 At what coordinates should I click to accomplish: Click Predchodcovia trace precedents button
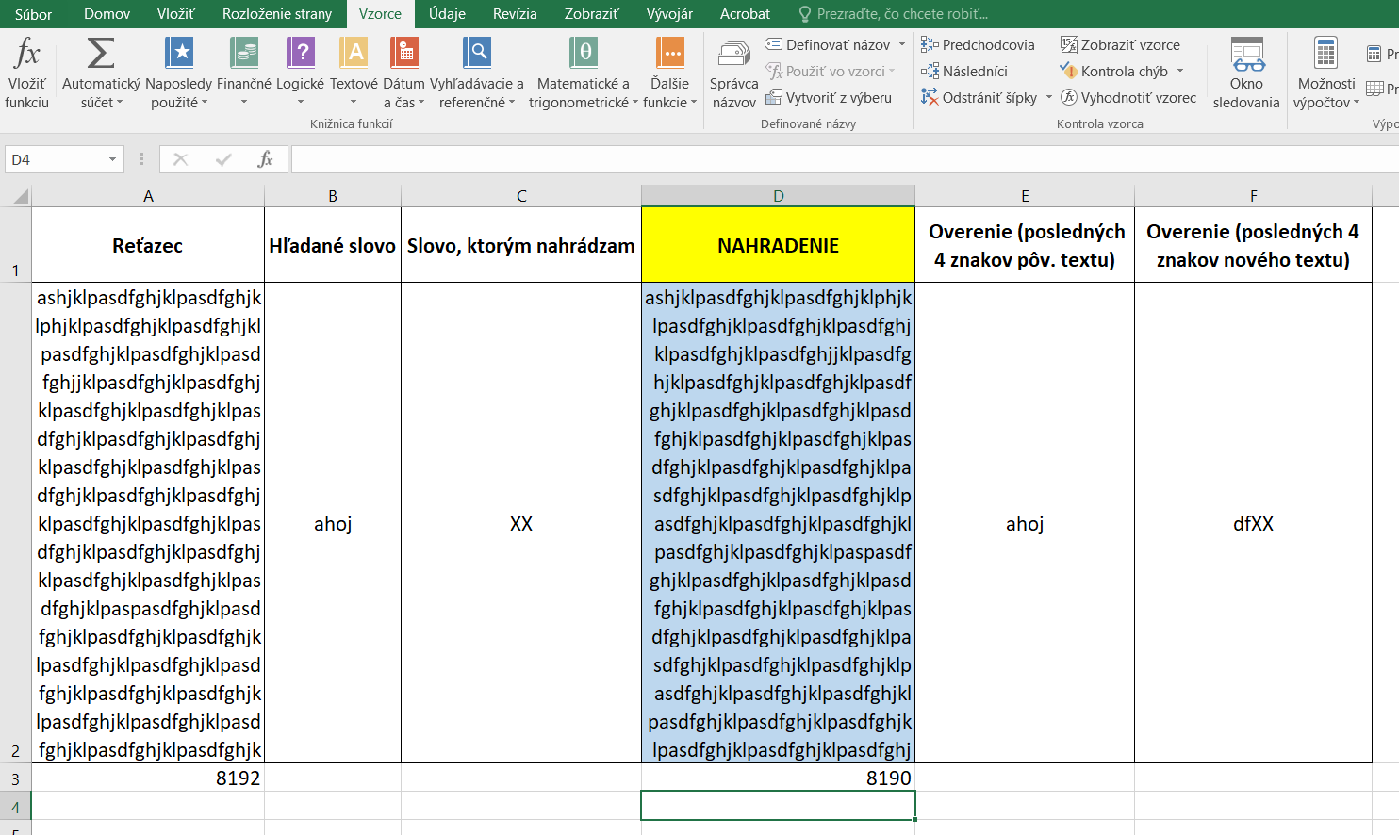click(978, 44)
